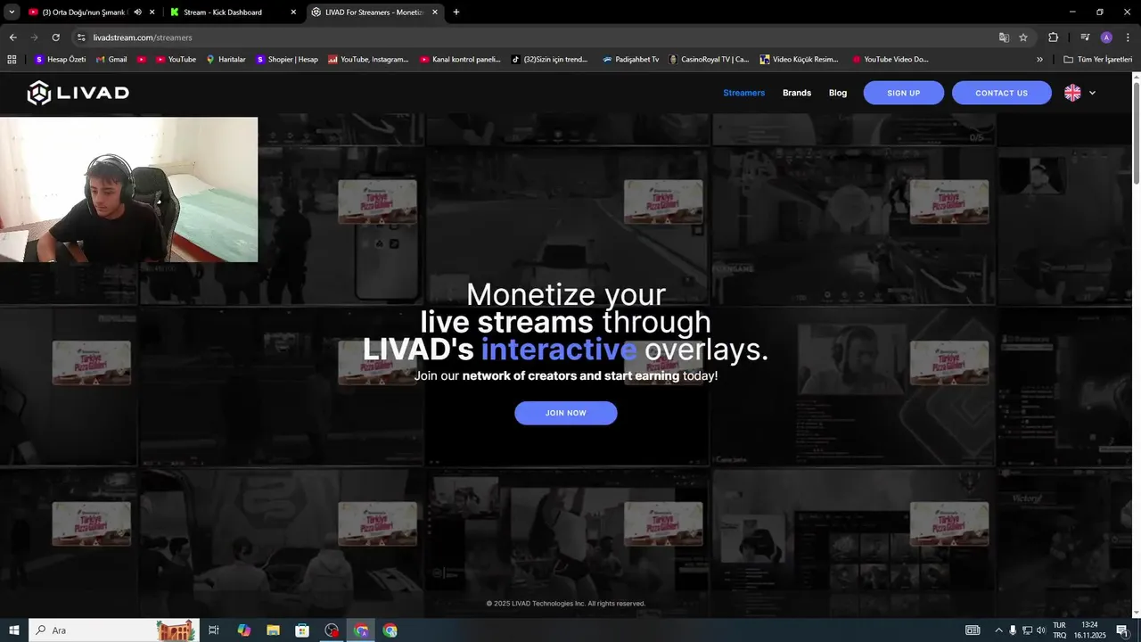Open the Blog page

pos(838,93)
